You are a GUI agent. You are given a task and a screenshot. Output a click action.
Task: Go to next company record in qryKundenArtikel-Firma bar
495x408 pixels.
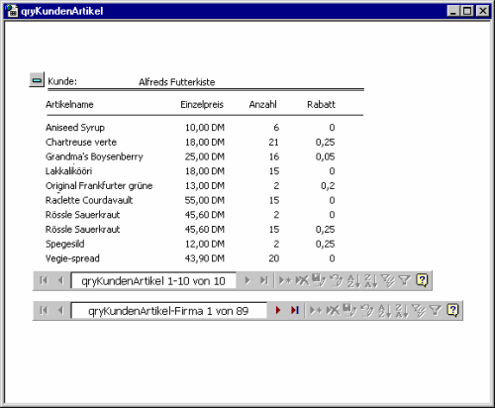pyautogui.click(x=278, y=310)
